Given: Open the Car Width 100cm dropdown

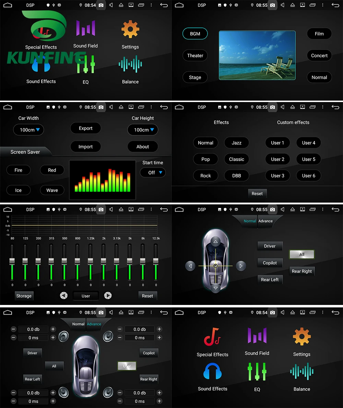Looking at the screenshot, I should tap(28, 130).
